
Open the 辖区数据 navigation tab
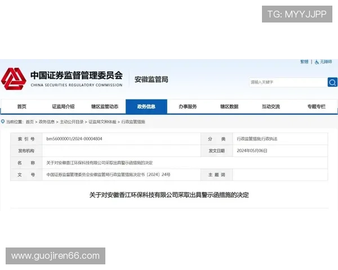(x=229, y=106)
